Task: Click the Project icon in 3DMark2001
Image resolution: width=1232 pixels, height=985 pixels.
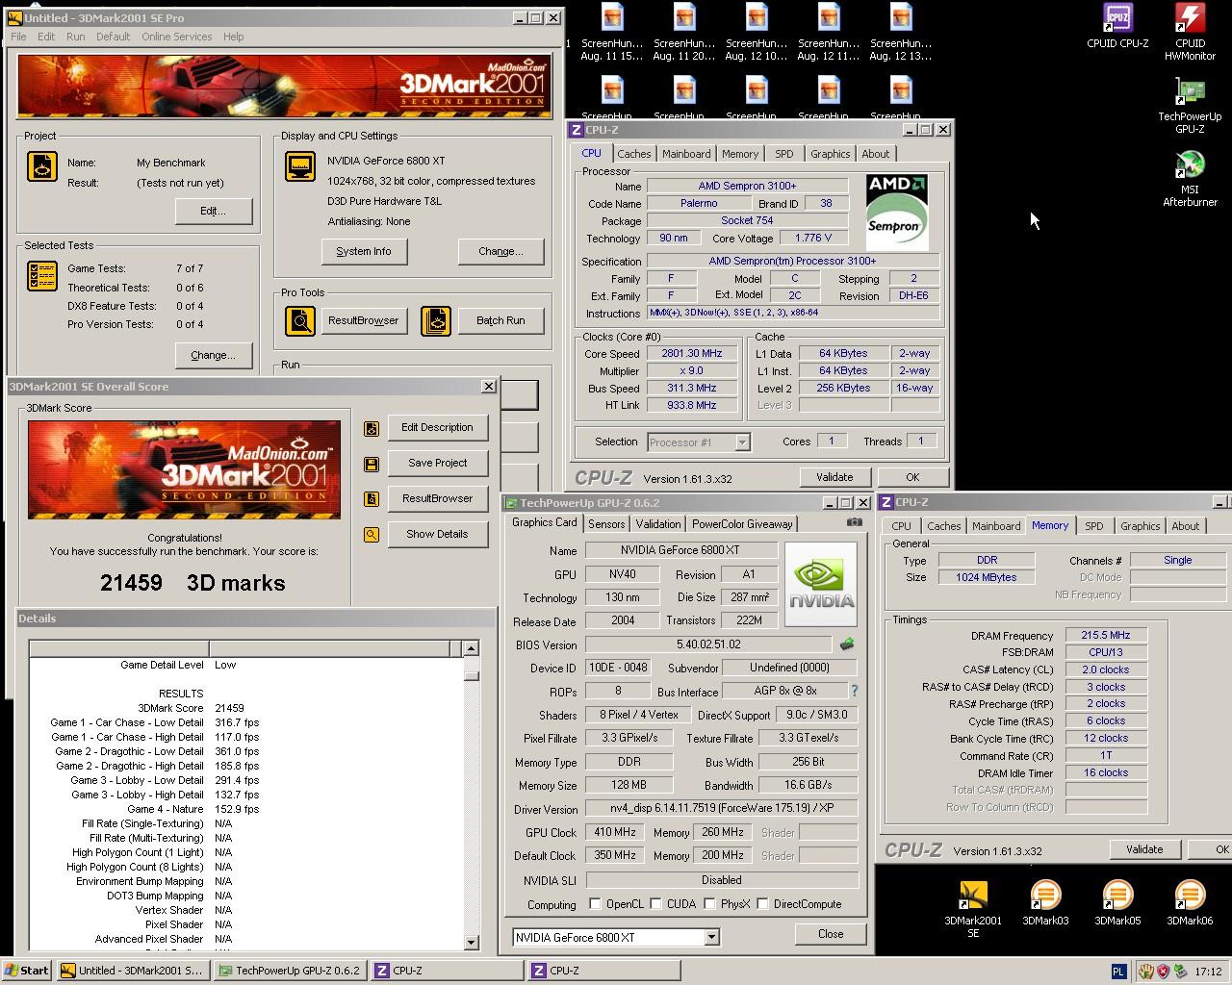Action: [42, 166]
